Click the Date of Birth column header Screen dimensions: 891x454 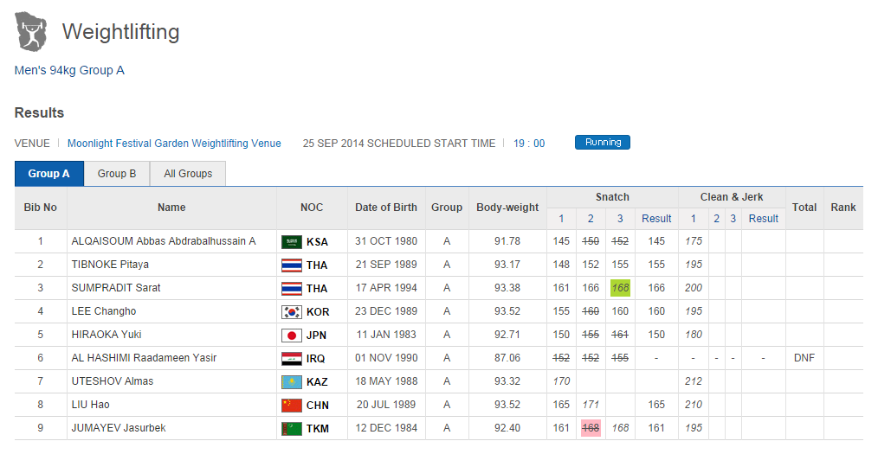386,208
